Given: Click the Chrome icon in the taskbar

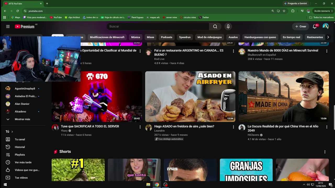Looking at the screenshot, I should (x=157, y=185).
